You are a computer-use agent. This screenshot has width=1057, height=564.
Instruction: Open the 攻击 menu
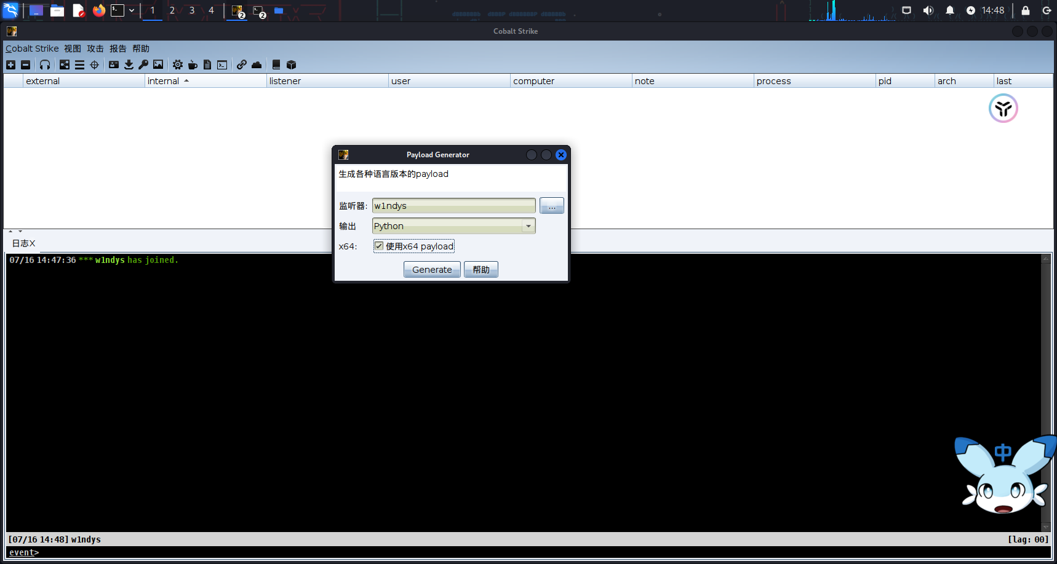tap(95, 49)
